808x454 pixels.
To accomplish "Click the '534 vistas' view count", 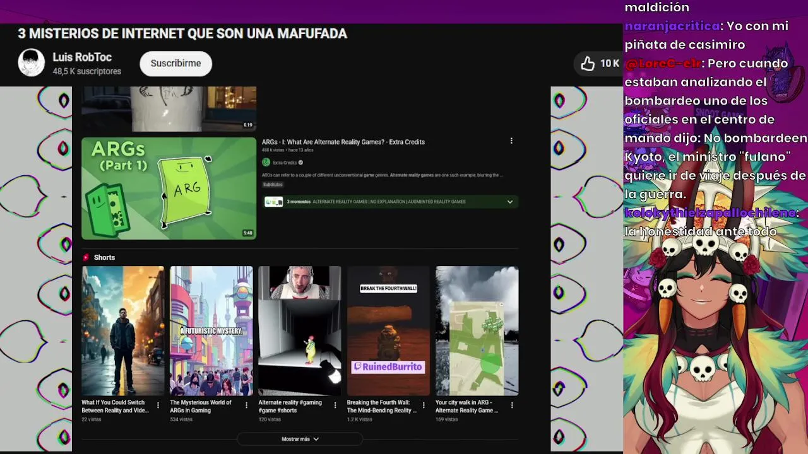I will point(181,419).
